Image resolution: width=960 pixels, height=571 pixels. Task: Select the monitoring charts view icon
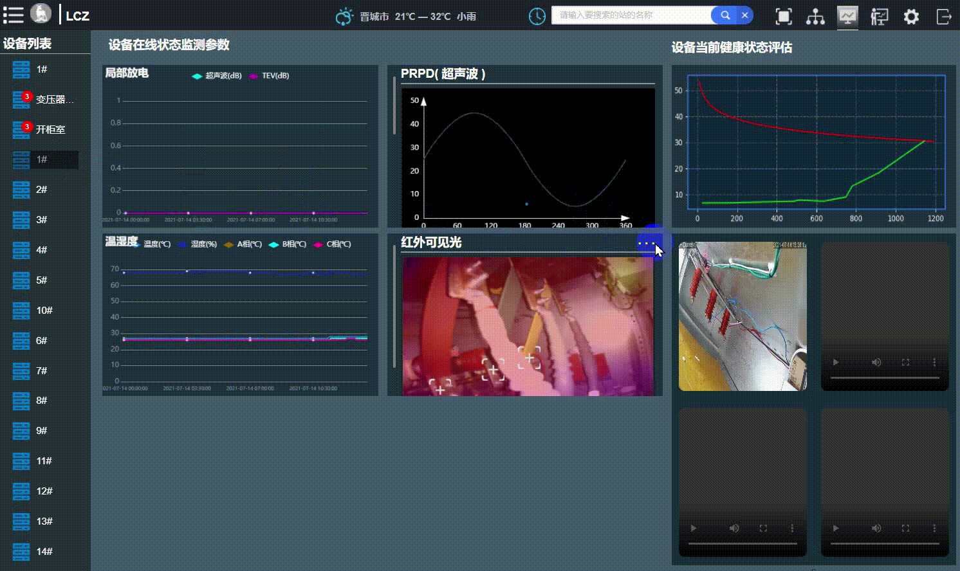click(847, 15)
